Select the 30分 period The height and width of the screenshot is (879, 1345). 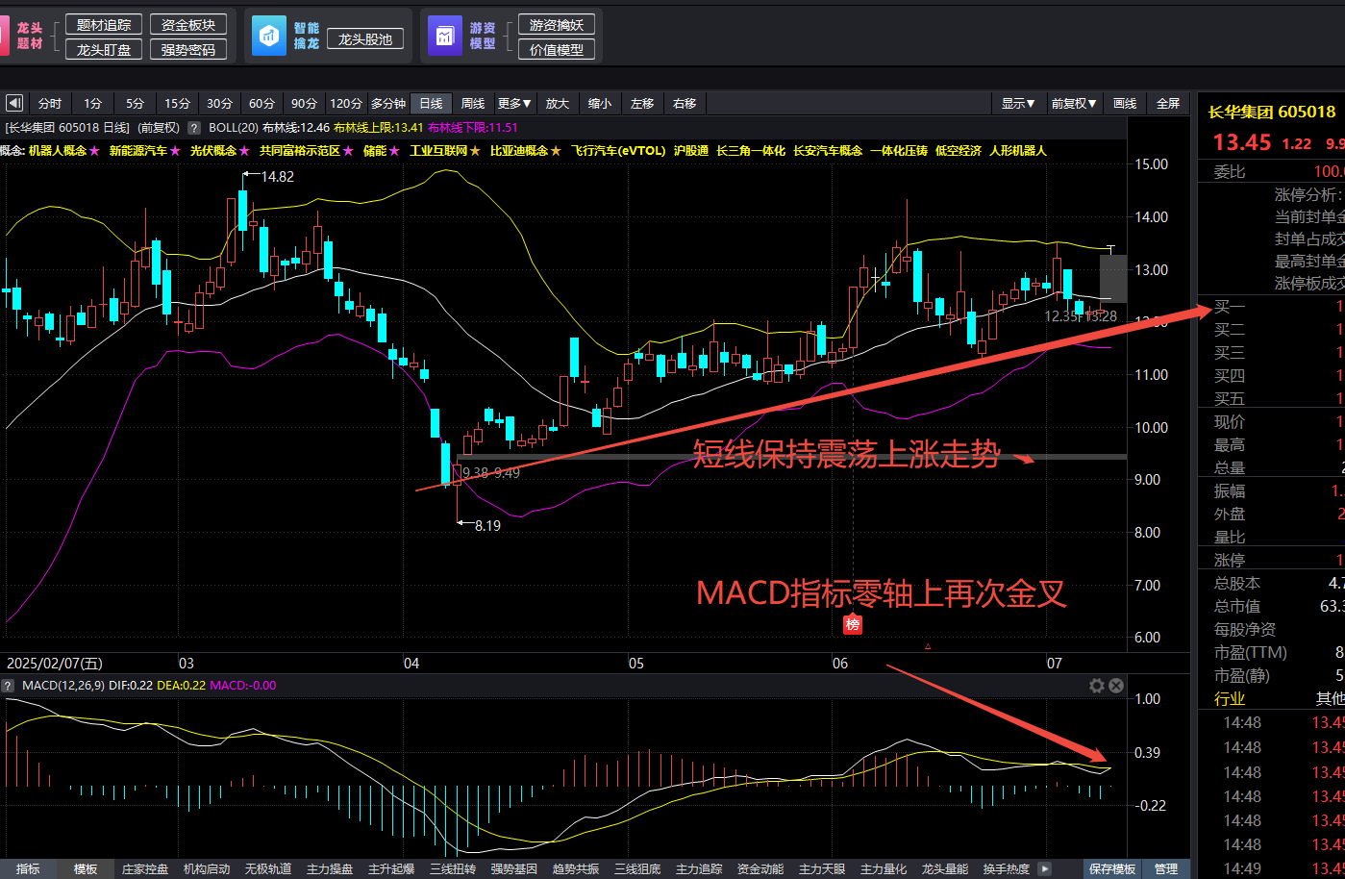coord(219,104)
